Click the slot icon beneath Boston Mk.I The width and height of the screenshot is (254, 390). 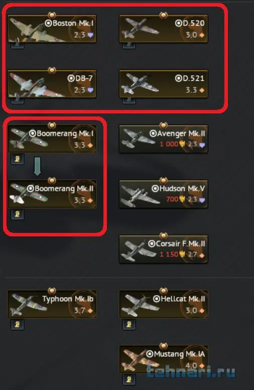(18, 45)
